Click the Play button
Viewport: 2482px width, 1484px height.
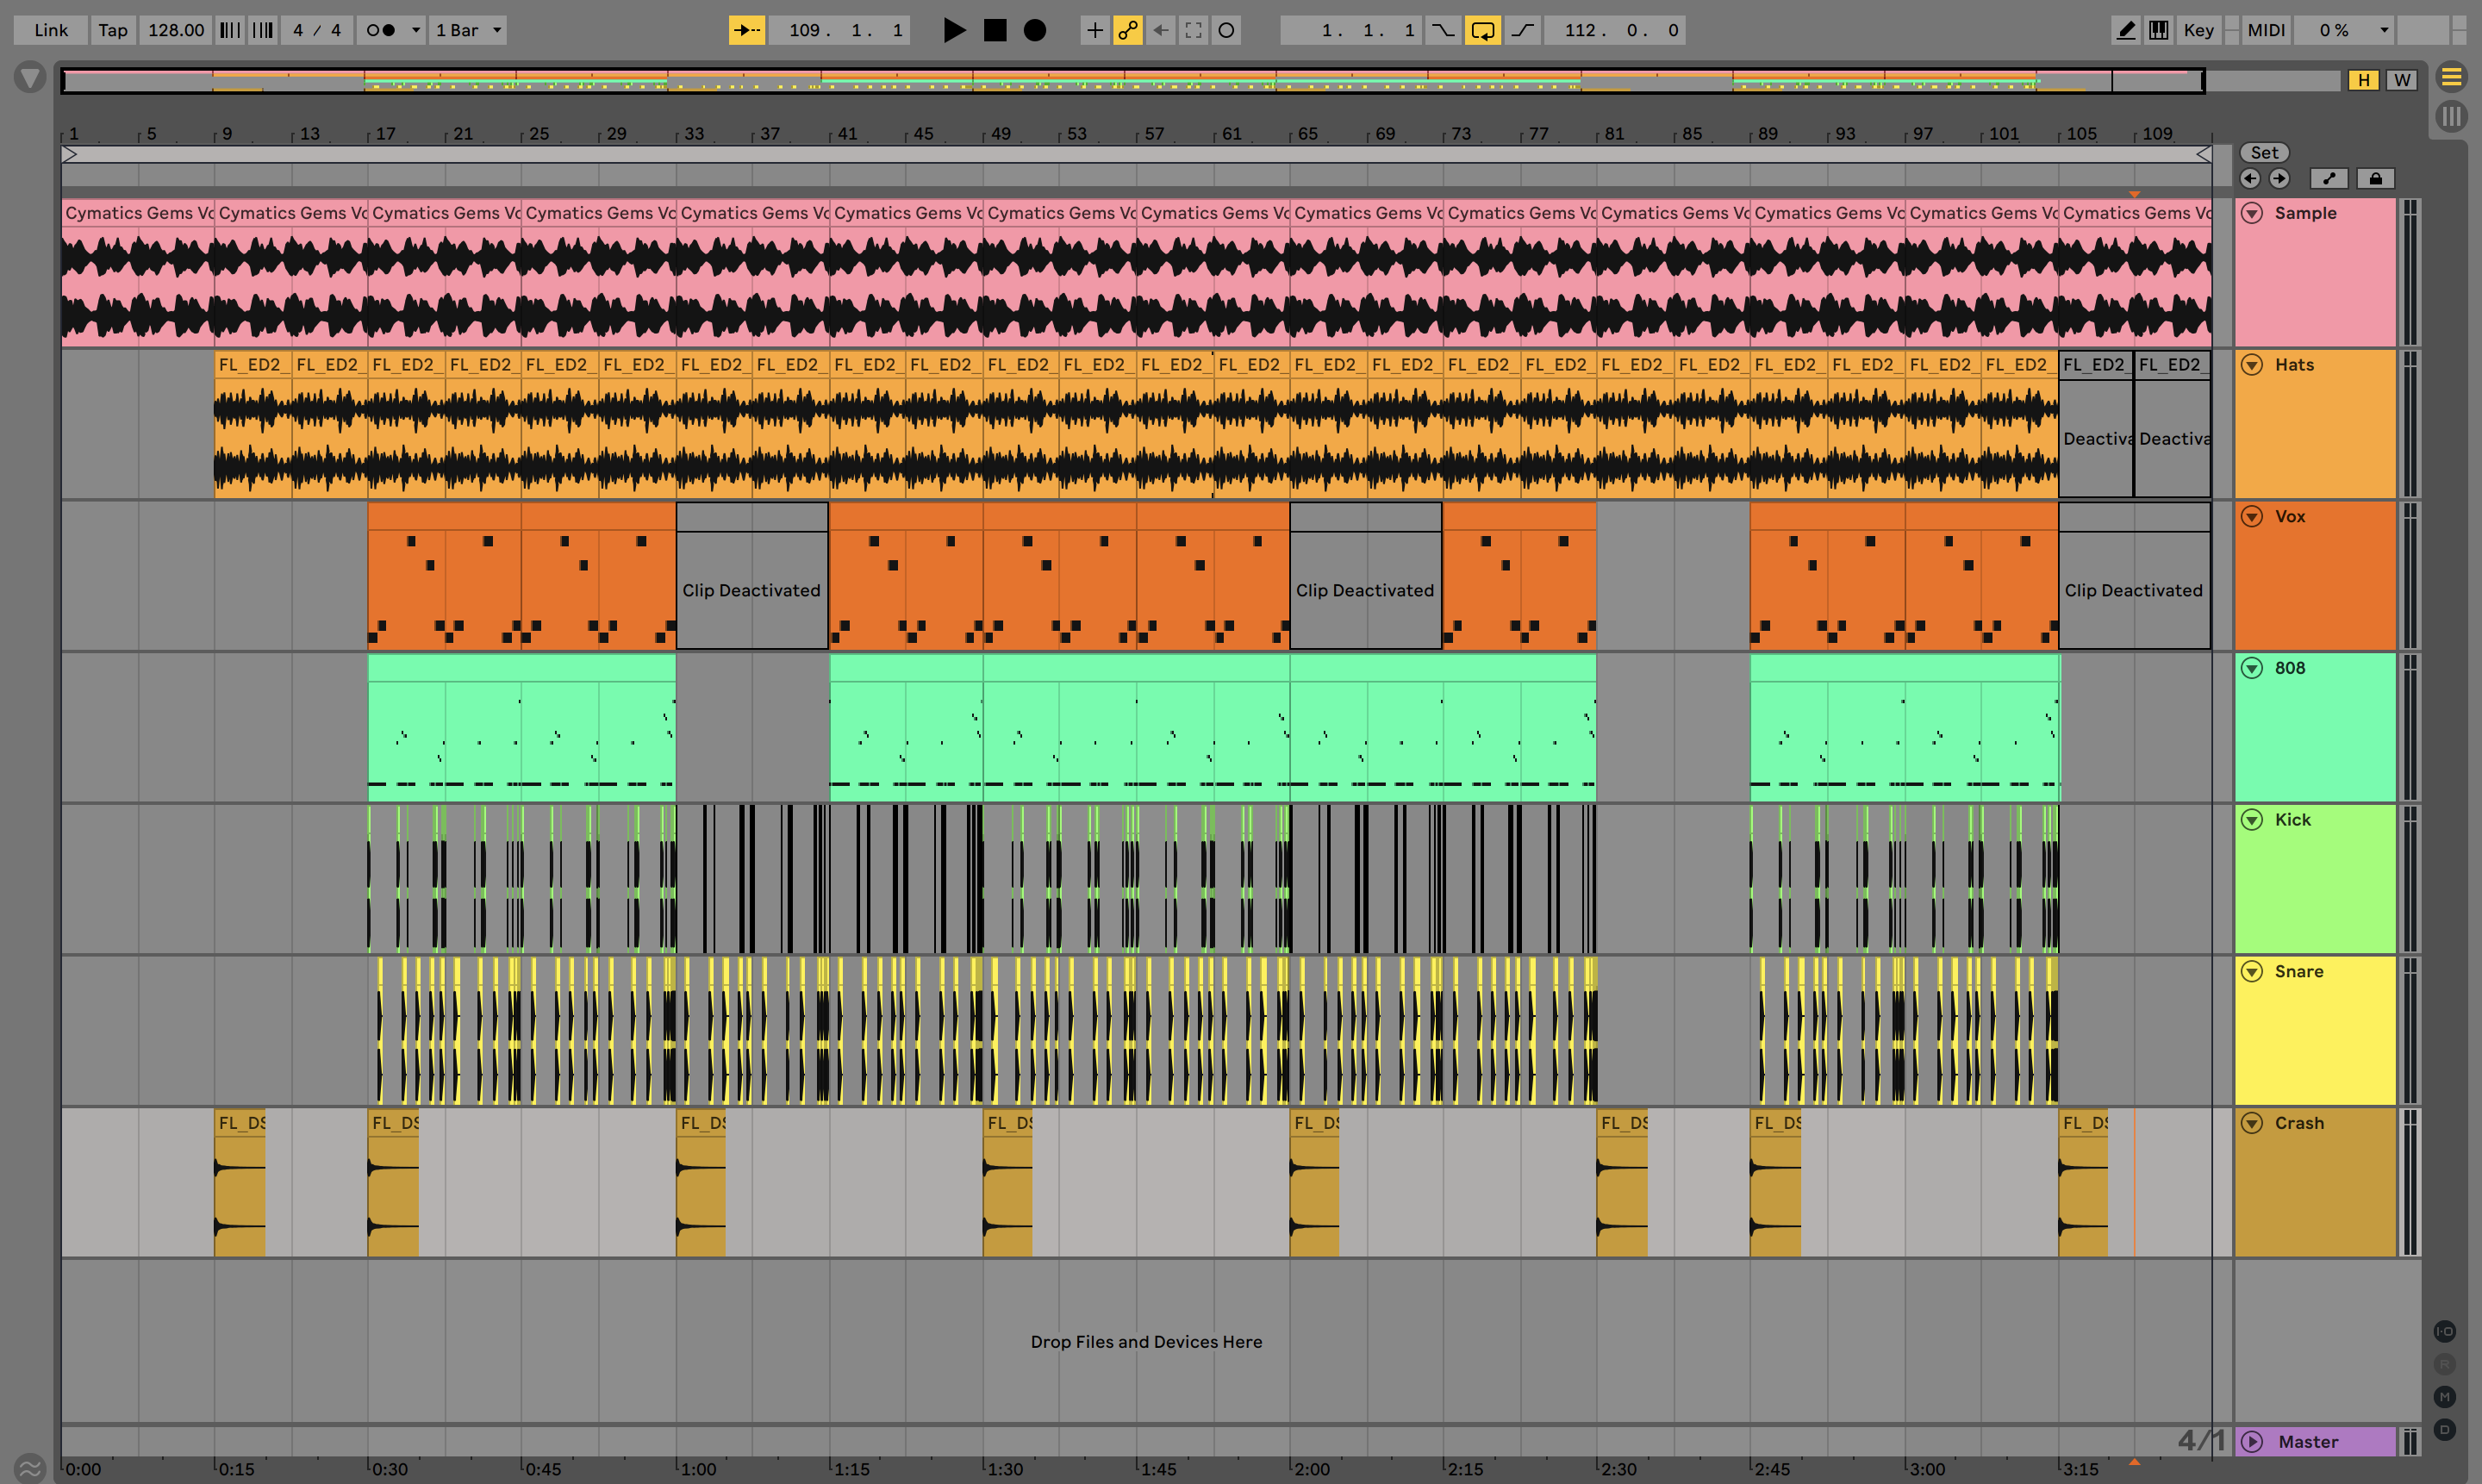954,30
